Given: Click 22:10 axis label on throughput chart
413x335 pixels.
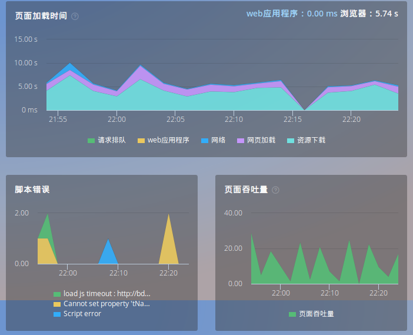Looking at the screenshot, I should coord(329,293).
